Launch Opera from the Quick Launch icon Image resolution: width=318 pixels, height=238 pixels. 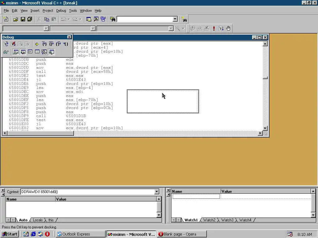(47, 234)
